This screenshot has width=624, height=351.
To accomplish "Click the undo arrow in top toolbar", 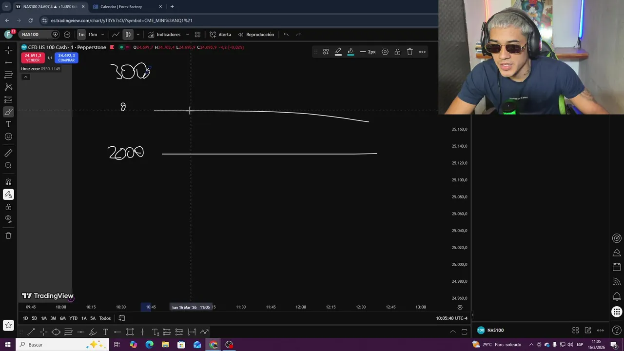I will click(286, 35).
